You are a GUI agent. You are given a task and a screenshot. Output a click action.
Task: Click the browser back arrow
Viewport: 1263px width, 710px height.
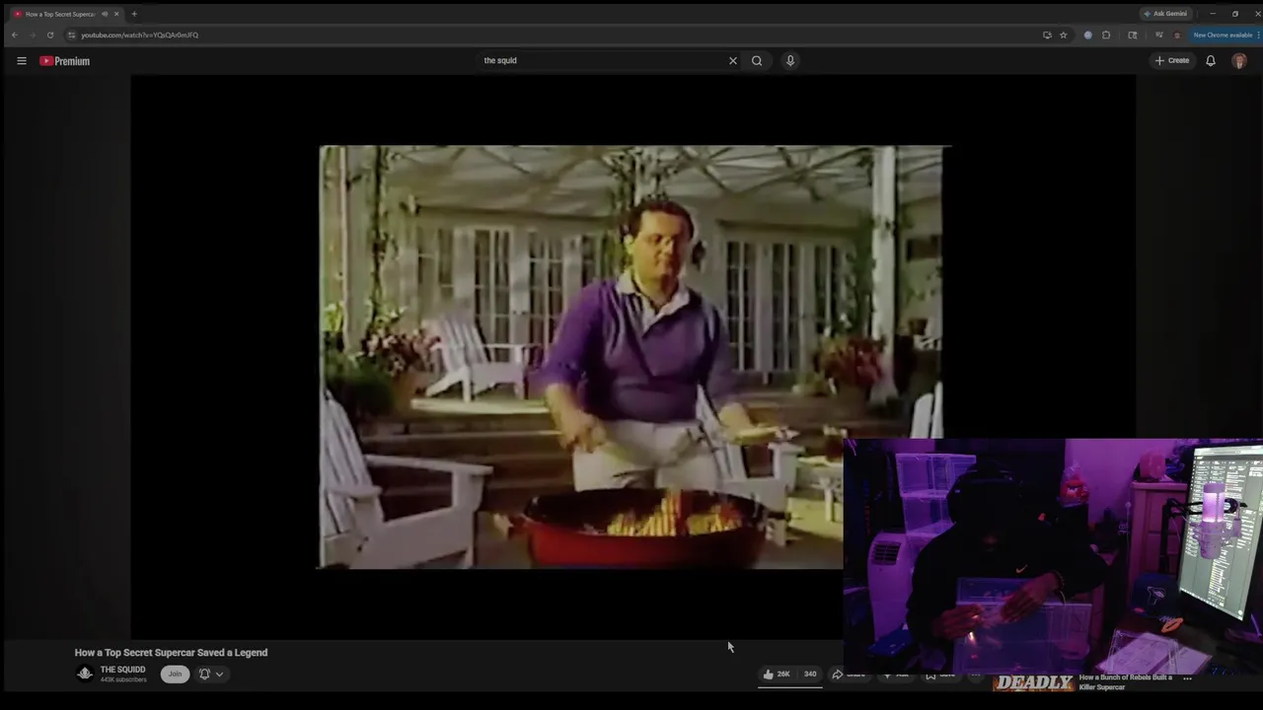(15, 35)
